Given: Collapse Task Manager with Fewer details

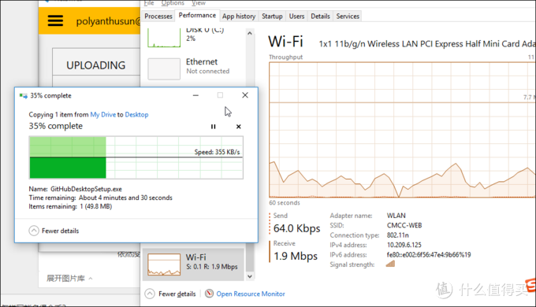Looking at the screenshot, I should [170, 294].
